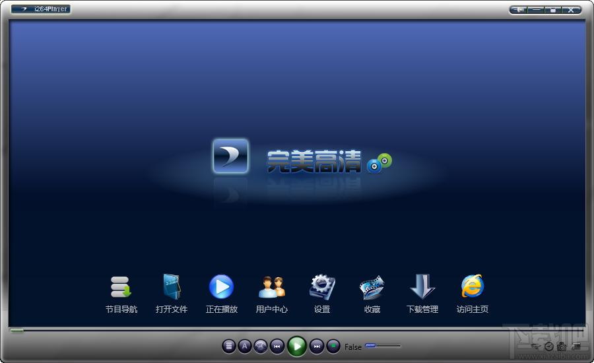Open 下载管理 download manager arrow icon

click(422, 286)
